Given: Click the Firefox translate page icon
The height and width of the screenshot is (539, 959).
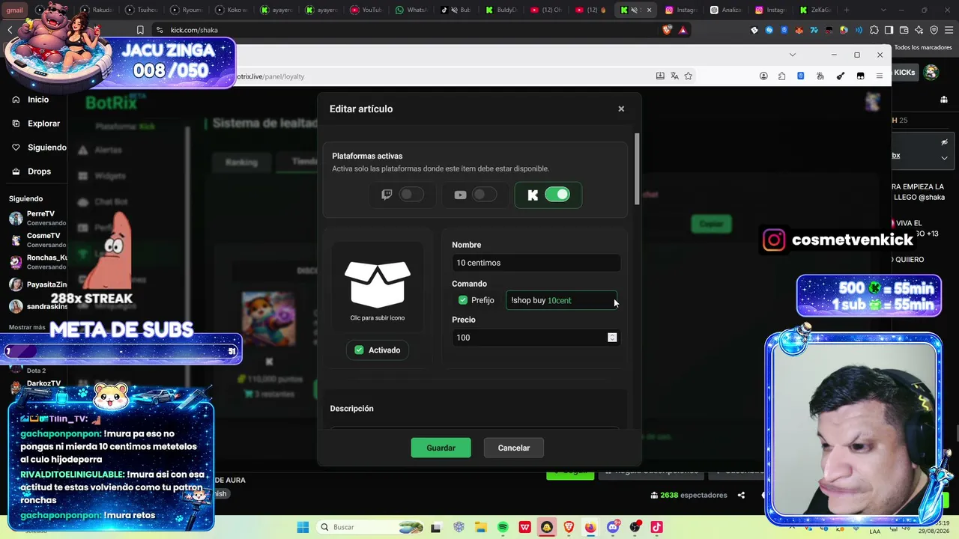Looking at the screenshot, I should tap(674, 76).
